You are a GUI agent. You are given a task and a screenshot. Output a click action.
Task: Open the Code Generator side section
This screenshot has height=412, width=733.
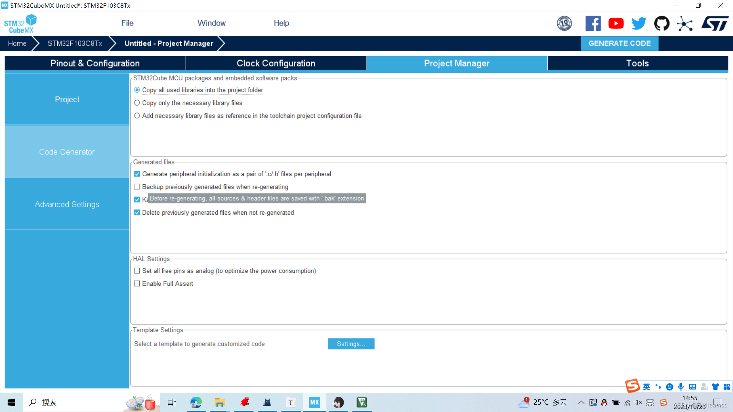pos(67,152)
